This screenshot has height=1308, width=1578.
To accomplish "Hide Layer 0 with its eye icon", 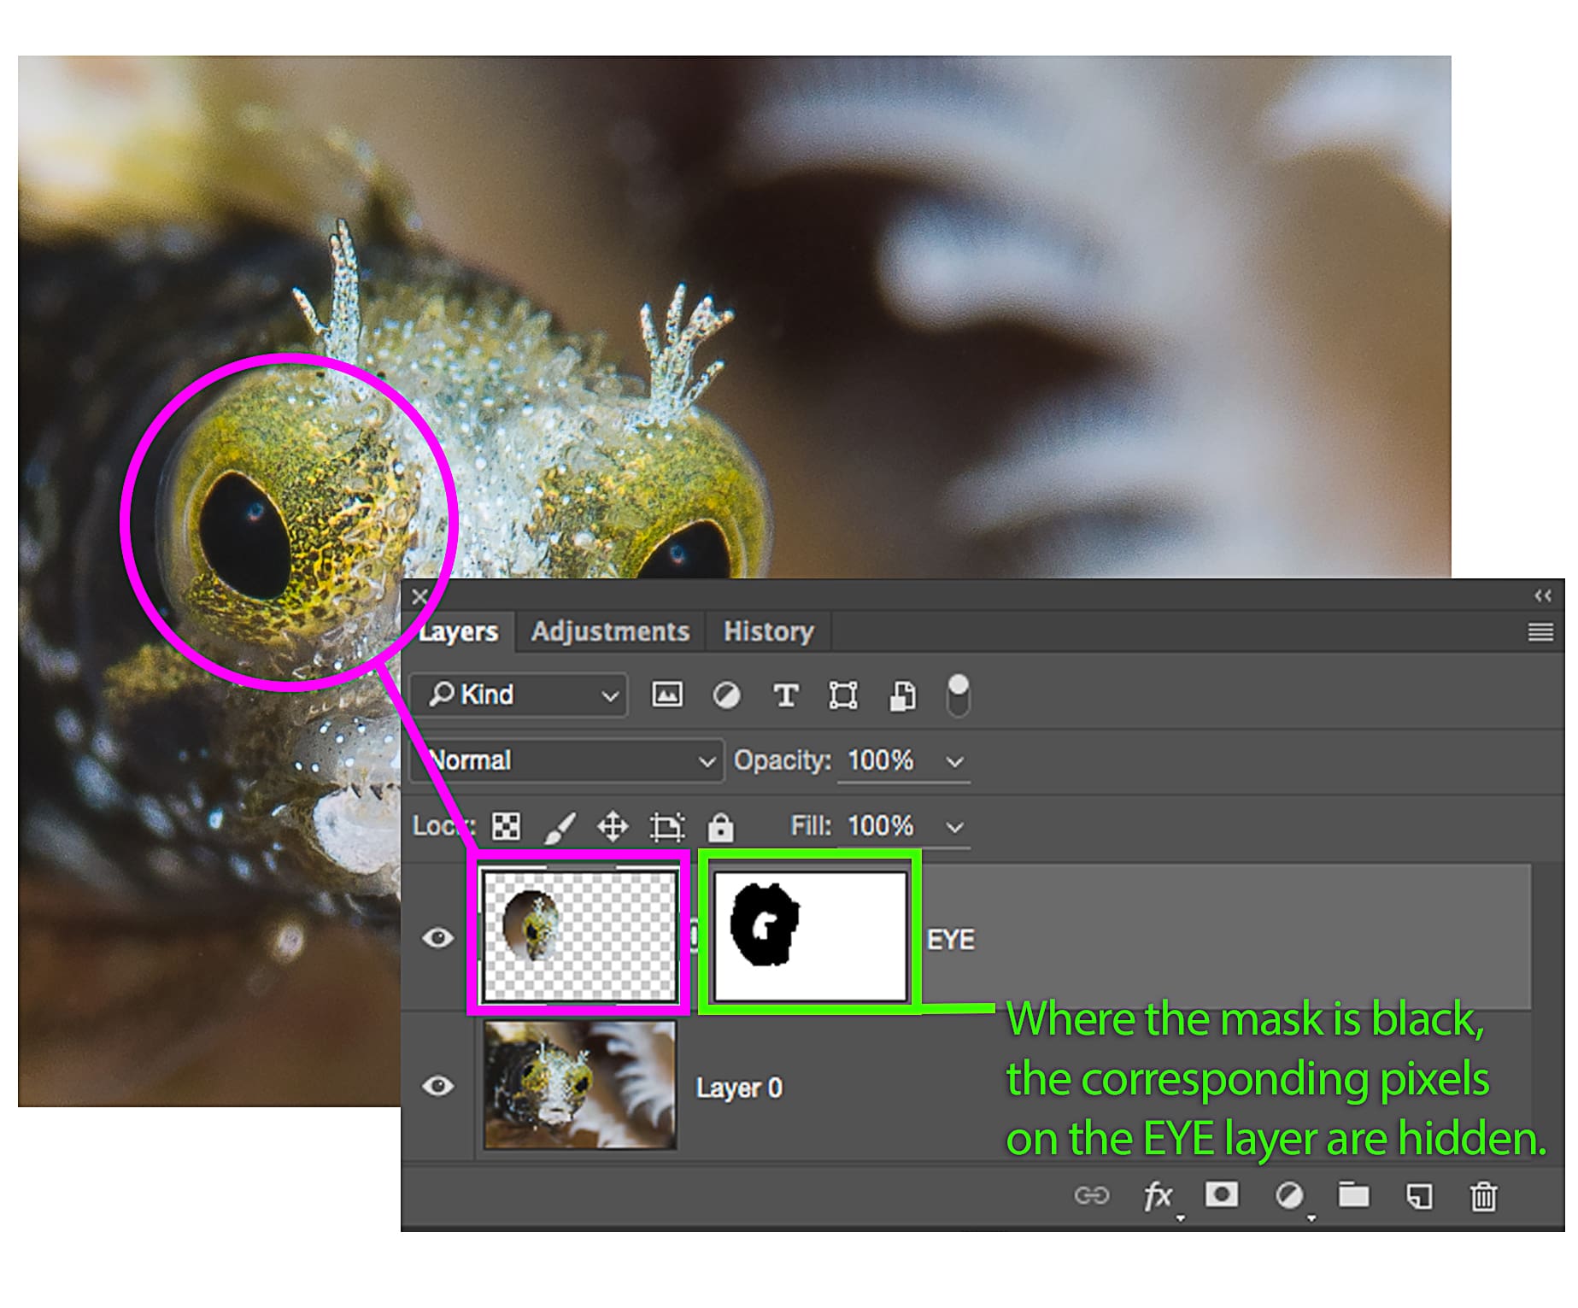I will [x=438, y=1085].
